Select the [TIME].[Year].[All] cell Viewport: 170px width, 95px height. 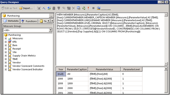pos(105,74)
